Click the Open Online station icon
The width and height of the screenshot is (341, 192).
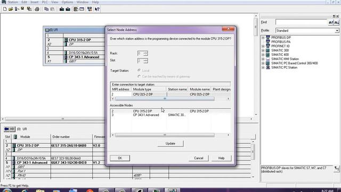pos(17,9)
